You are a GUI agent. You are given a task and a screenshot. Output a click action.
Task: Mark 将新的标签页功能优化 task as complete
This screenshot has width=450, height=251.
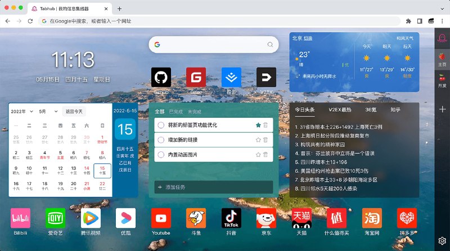coord(161,125)
